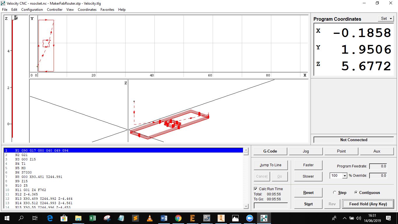
Task: Click the Start button
Action: coord(308,204)
